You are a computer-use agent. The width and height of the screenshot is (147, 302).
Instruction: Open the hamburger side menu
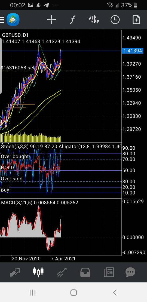(x=2, y=20)
